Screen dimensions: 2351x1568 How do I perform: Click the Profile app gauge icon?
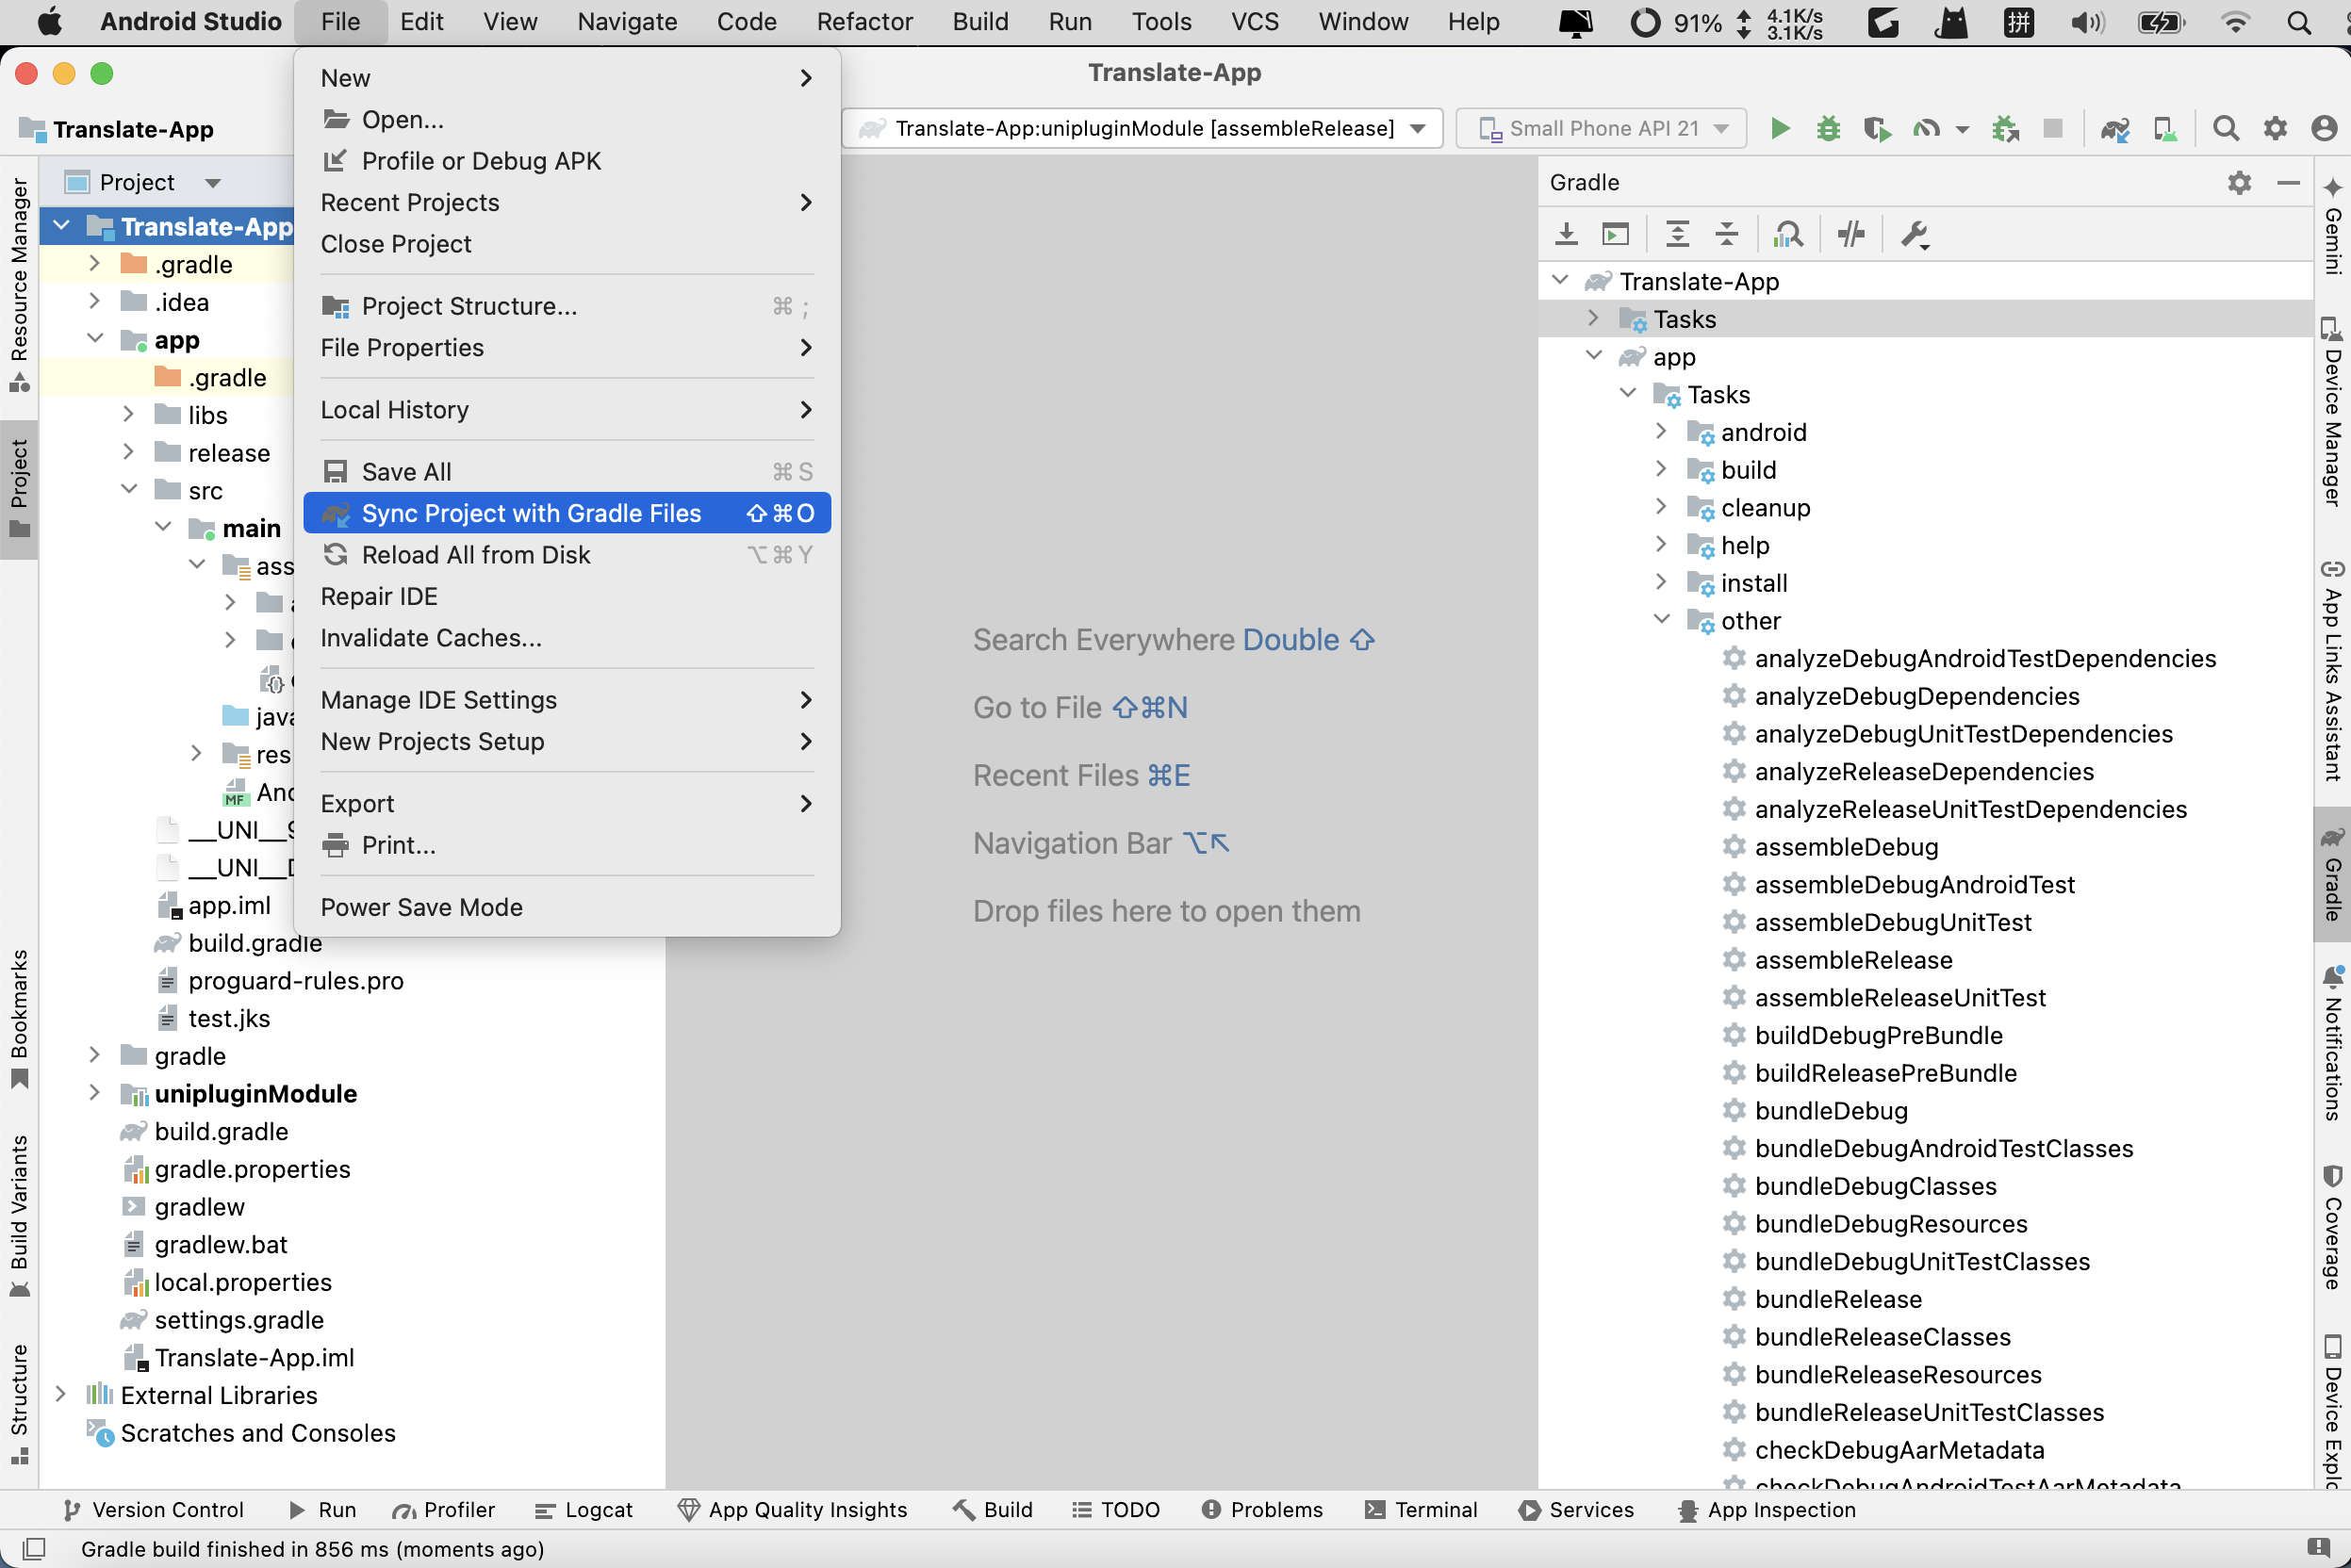pos(1926,129)
